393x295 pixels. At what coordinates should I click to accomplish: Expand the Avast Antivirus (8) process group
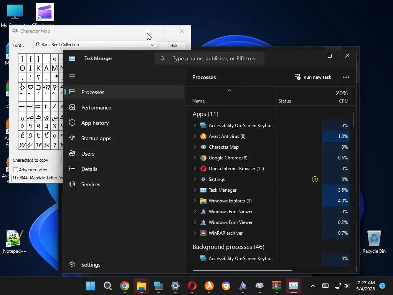click(195, 136)
